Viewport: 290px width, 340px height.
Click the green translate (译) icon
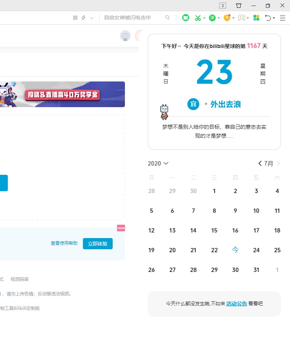[212, 18]
